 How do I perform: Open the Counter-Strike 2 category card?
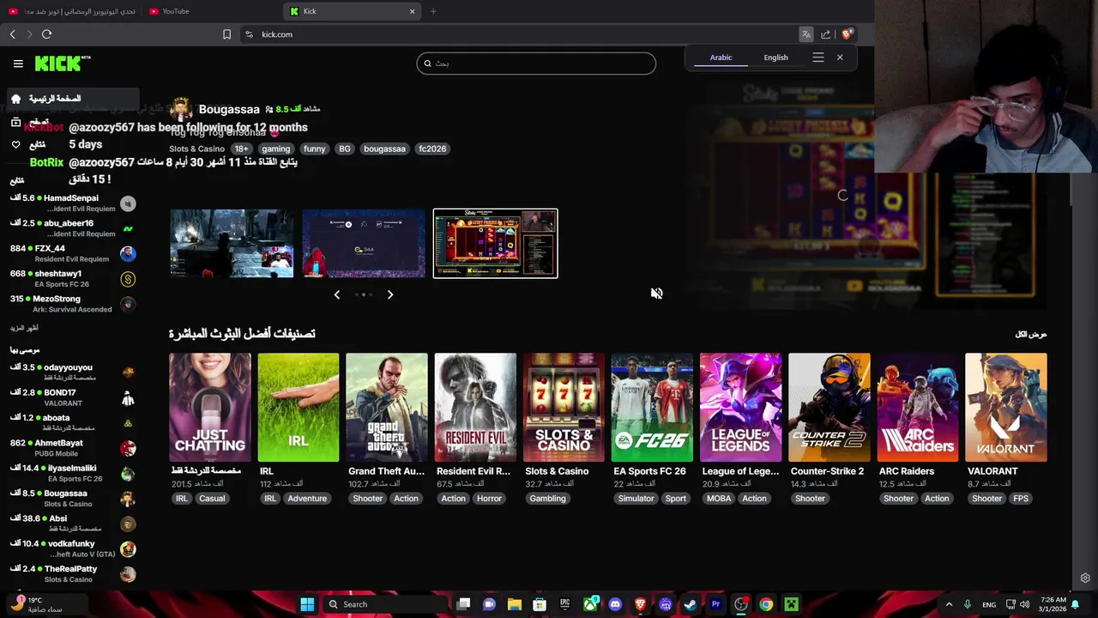point(830,408)
